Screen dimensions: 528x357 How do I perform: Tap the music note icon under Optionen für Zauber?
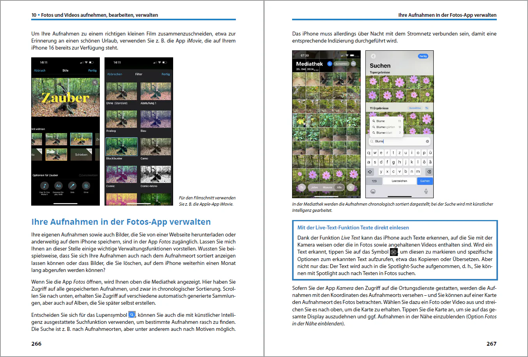coord(44,186)
